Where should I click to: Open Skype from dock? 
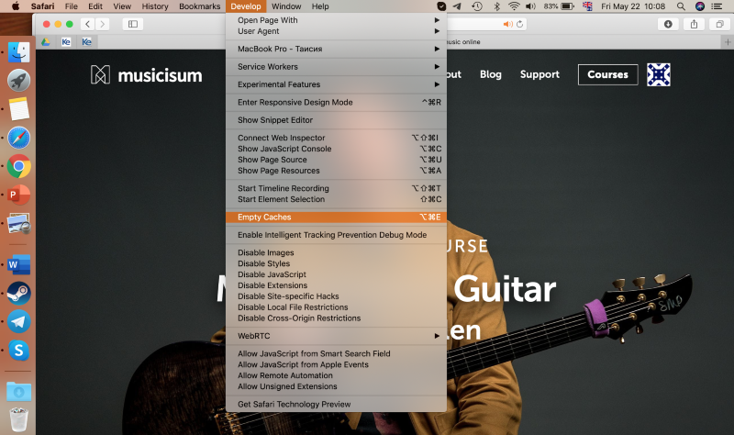18,351
